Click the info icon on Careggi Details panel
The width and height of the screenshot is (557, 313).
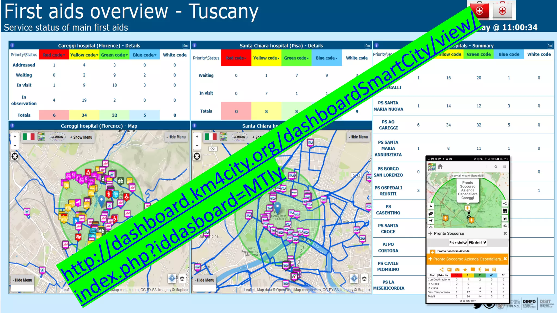pyautogui.click(x=13, y=45)
